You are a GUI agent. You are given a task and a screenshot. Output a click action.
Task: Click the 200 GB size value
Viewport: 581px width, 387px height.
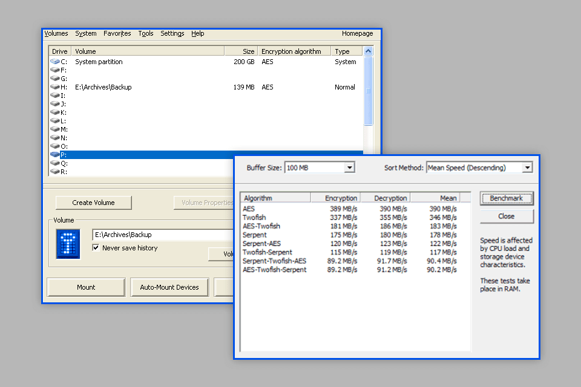(244, 62)
